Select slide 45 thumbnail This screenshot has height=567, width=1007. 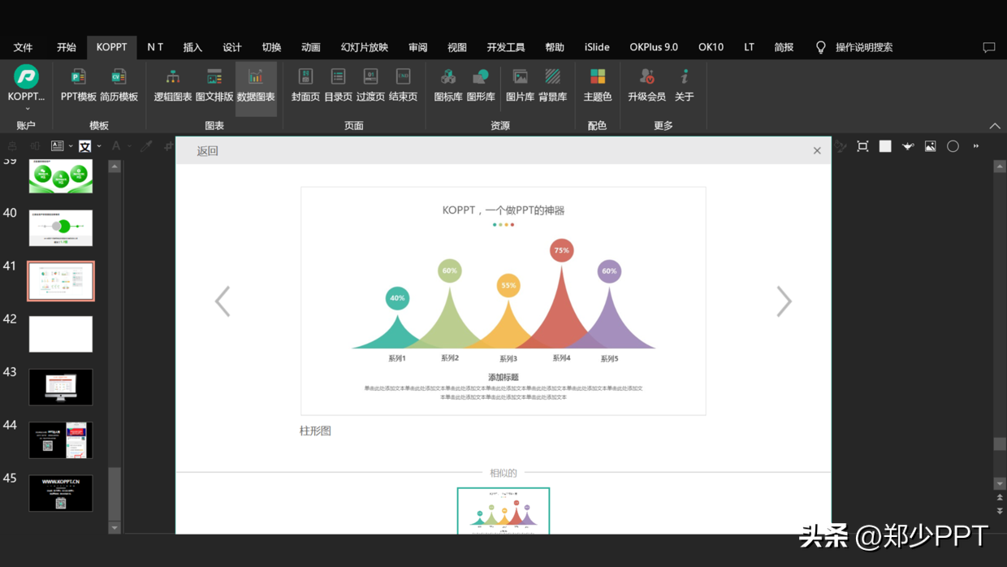[61, 493]
